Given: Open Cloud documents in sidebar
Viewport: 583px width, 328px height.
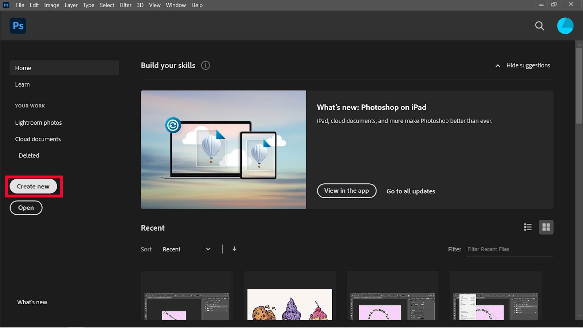Looking at the screenshot, I should click(x=38, y=139).
